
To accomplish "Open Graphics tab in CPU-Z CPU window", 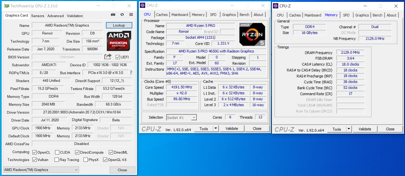I will click(229, 15).
